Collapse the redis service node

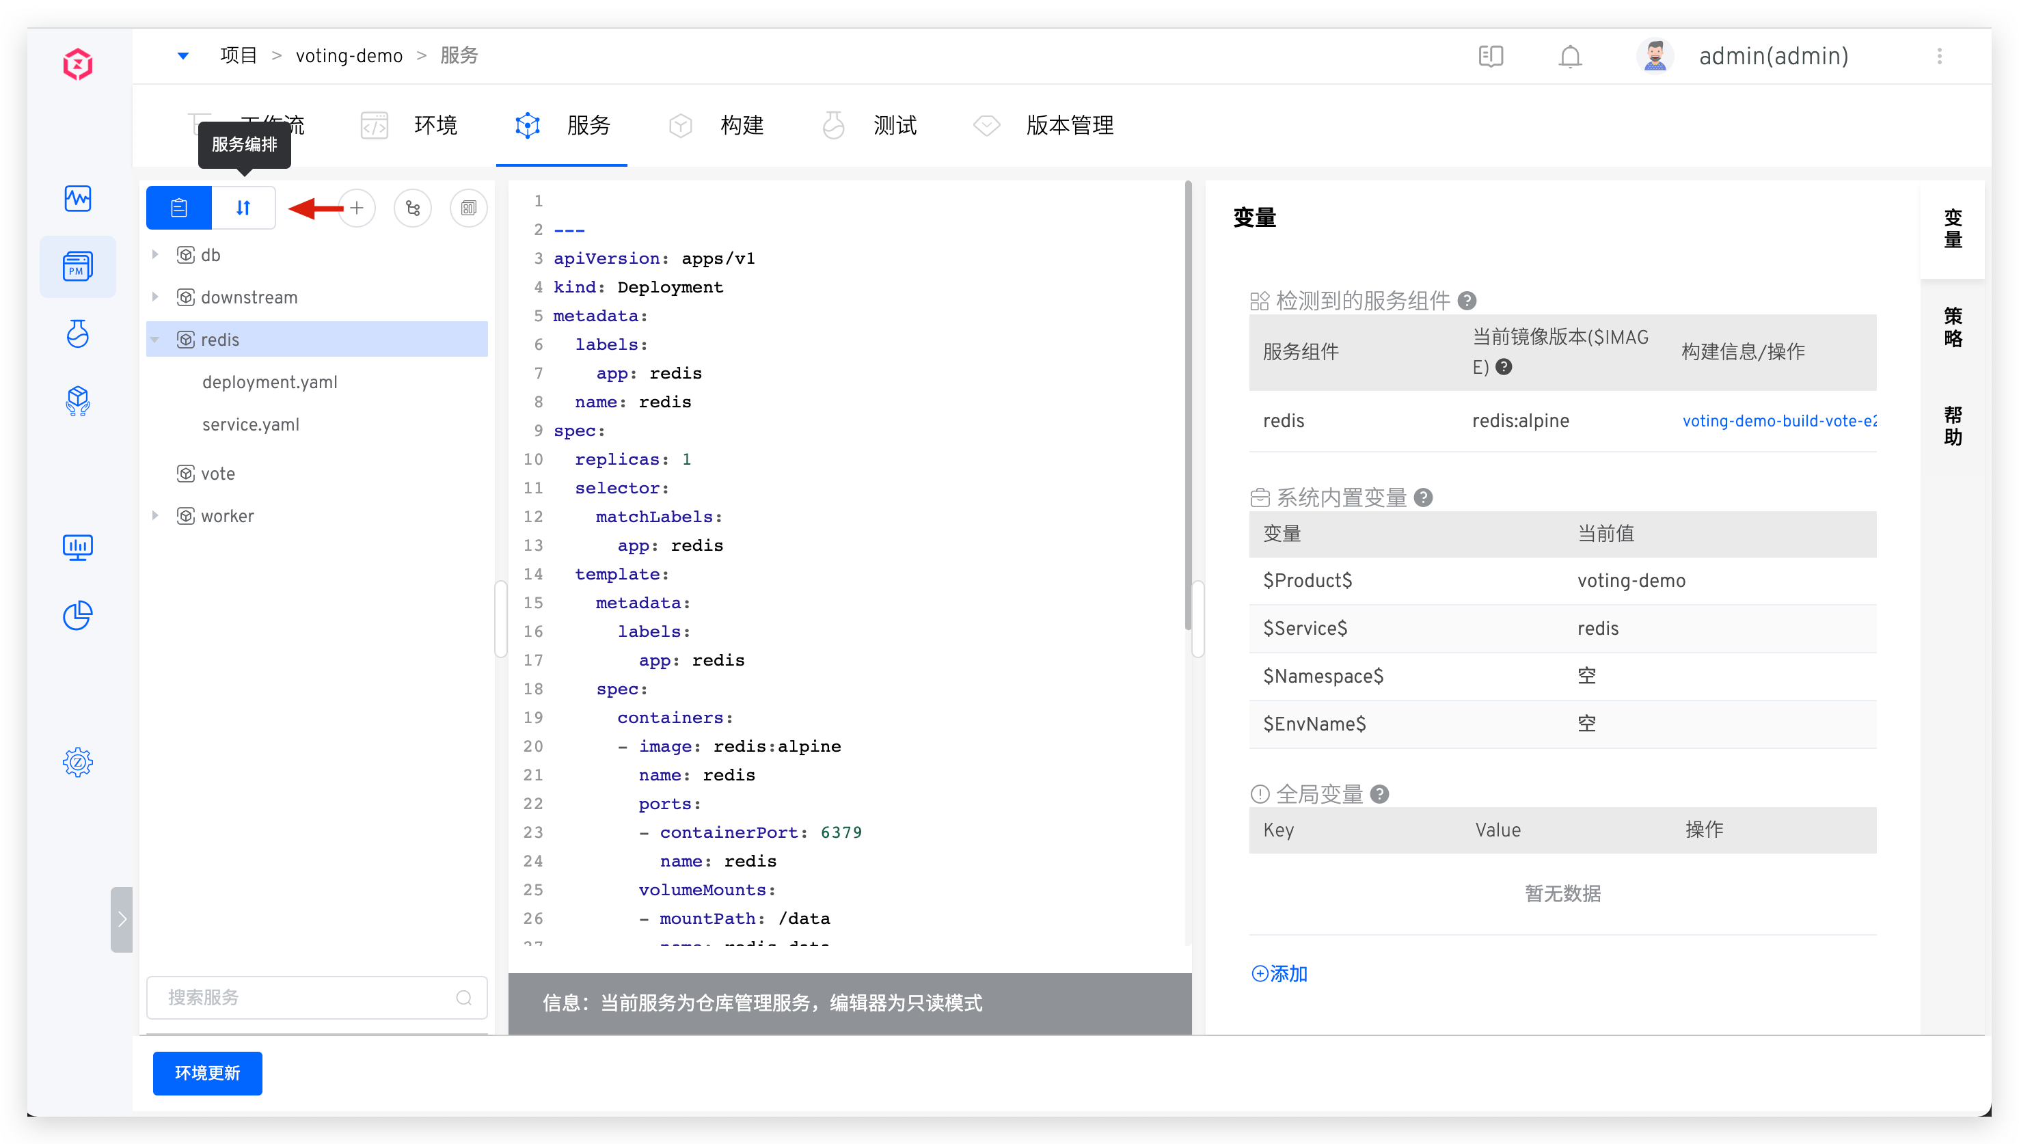tap(154, 339)
